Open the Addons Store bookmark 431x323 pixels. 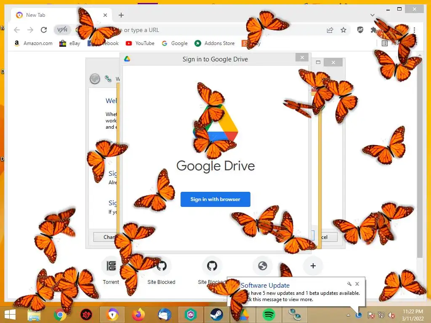[215, 43]
